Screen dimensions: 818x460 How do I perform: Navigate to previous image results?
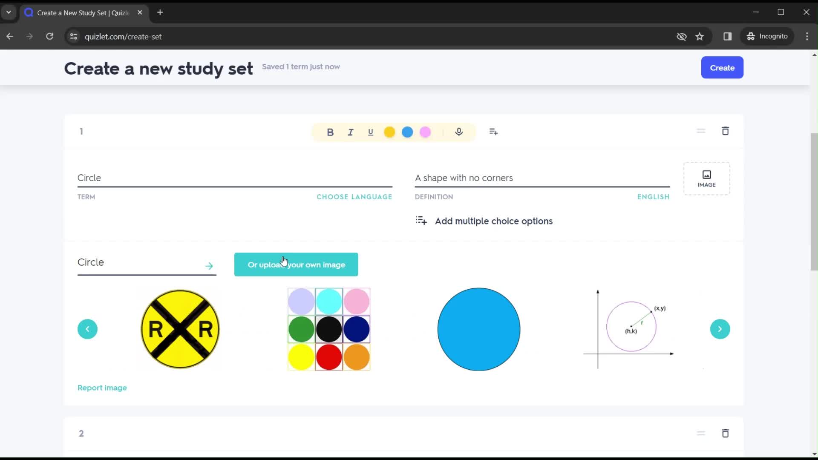[88, 329]
